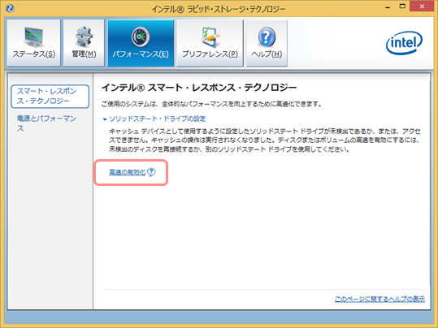Open このページに関するヘルプの表示 link

379,299
